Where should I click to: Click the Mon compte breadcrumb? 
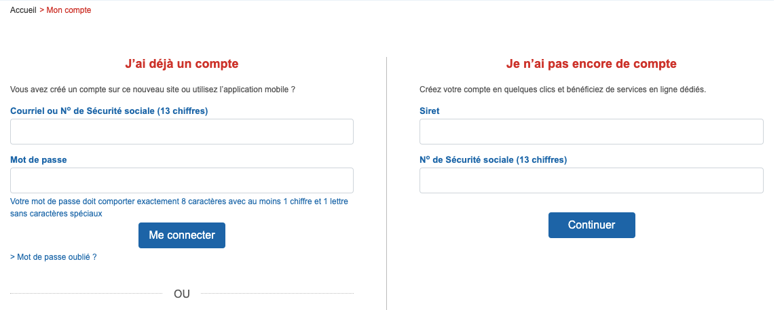pos(69,10)
